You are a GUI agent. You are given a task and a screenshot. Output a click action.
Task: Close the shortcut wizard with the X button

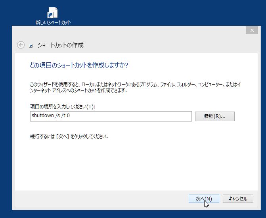[x=252, y=31]
